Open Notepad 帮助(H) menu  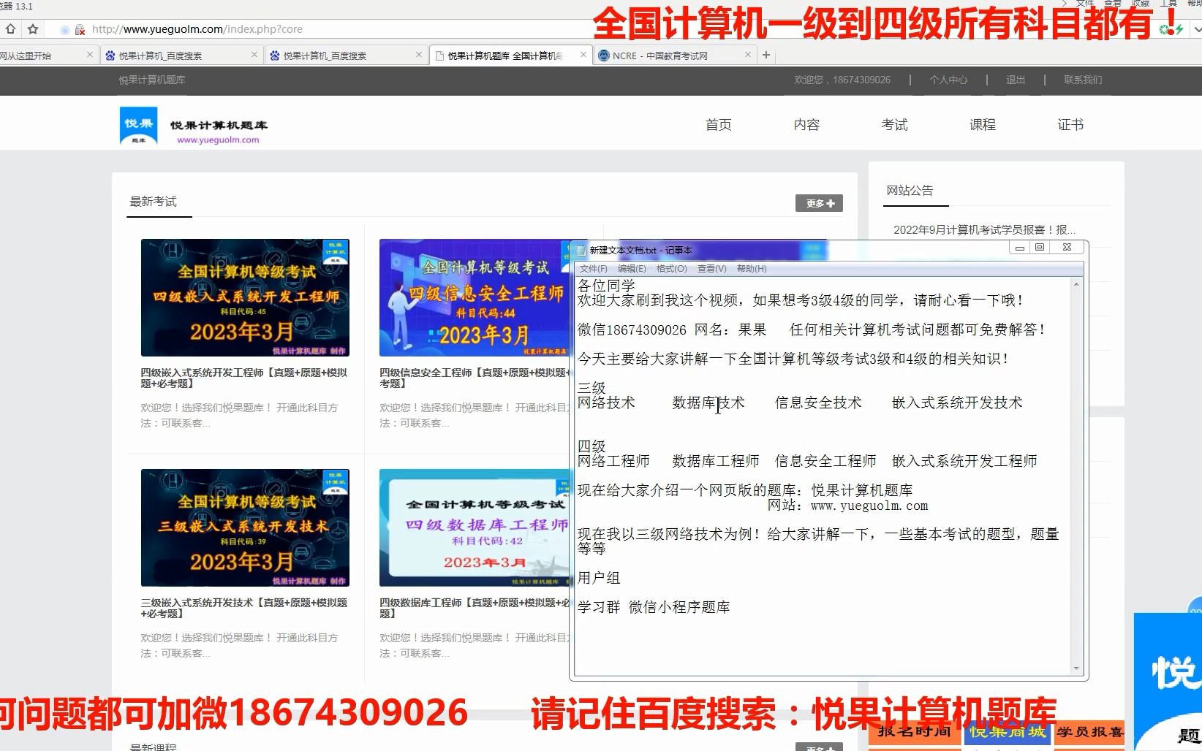(752, 269)
